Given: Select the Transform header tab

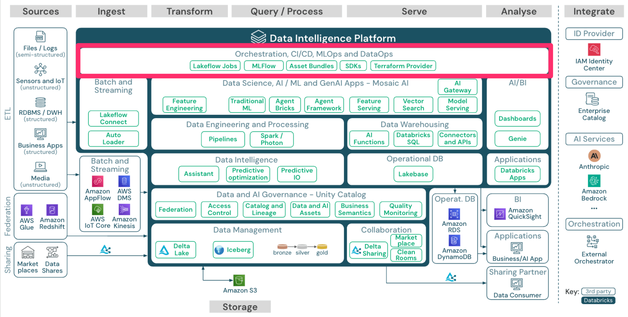Looking at the screenshot, I should coord(190,11).
